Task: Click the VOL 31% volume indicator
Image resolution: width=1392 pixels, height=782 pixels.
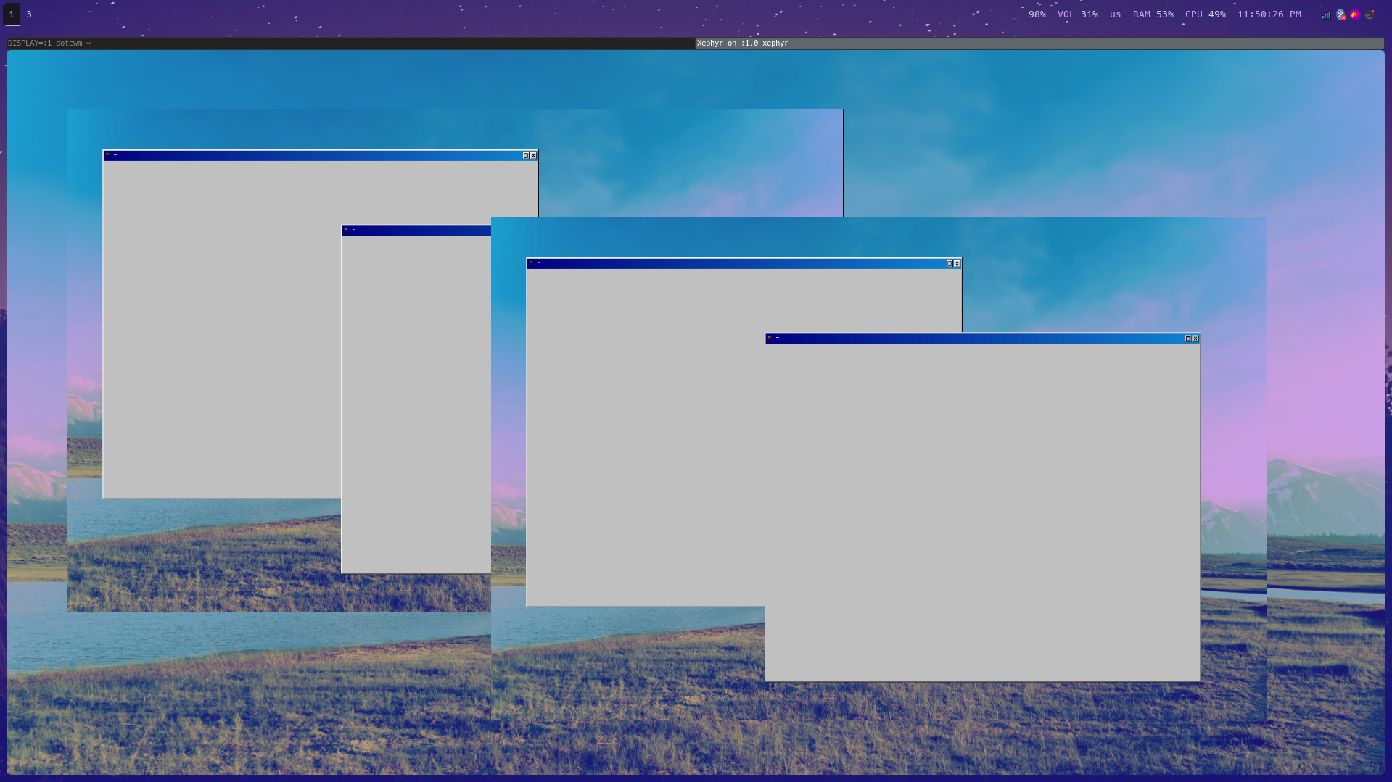Action: tap(1077, 14)
